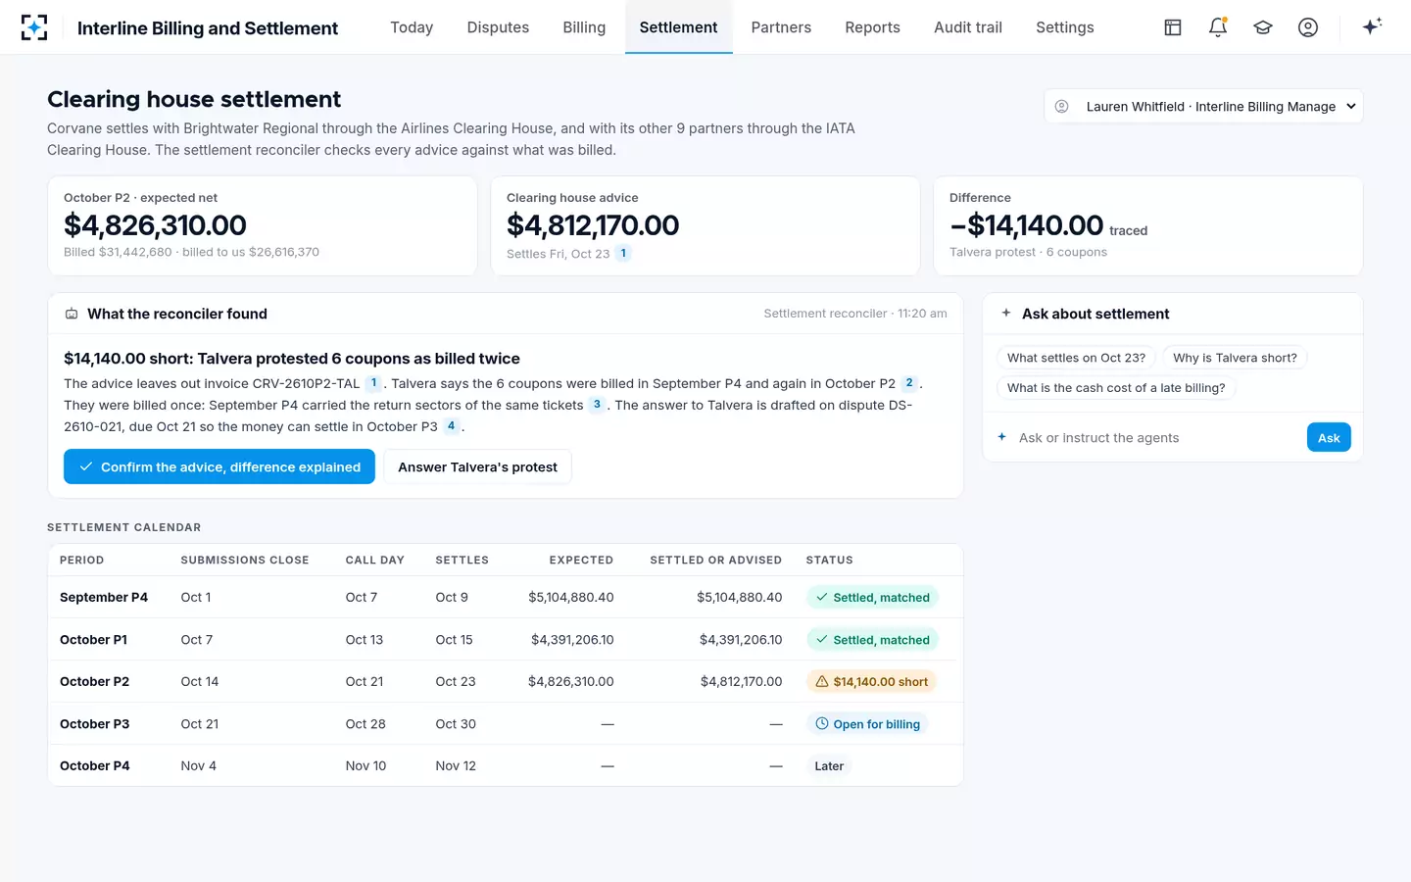Open the Partners tab

[x=781, y=27]
